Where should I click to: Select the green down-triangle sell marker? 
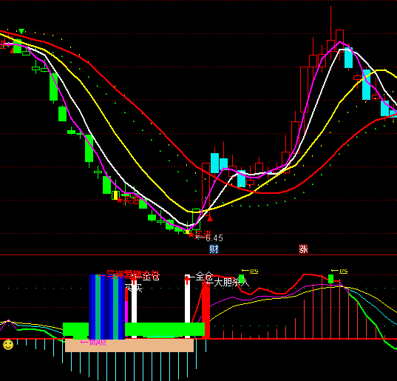click(21, 31)
